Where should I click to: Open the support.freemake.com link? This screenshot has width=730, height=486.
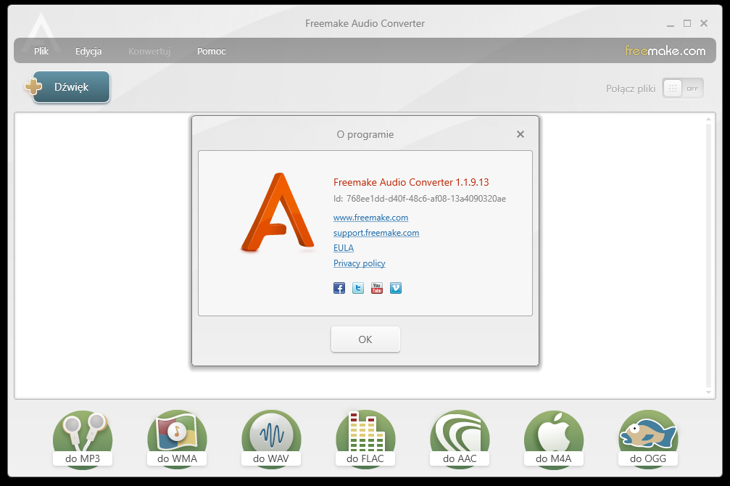coord(376,233)
